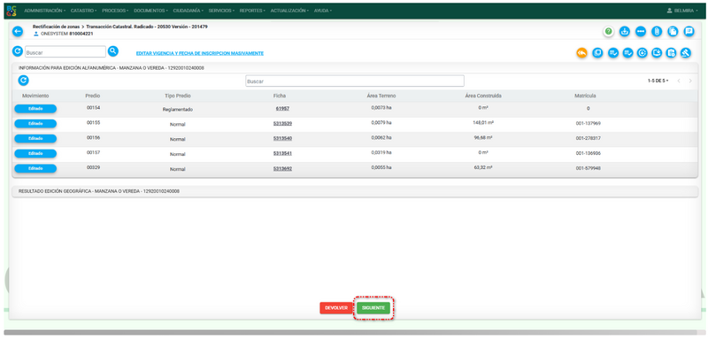Click Editado button for predio 00154
Viewport: 708px width, 339px height.
(35, 109)
